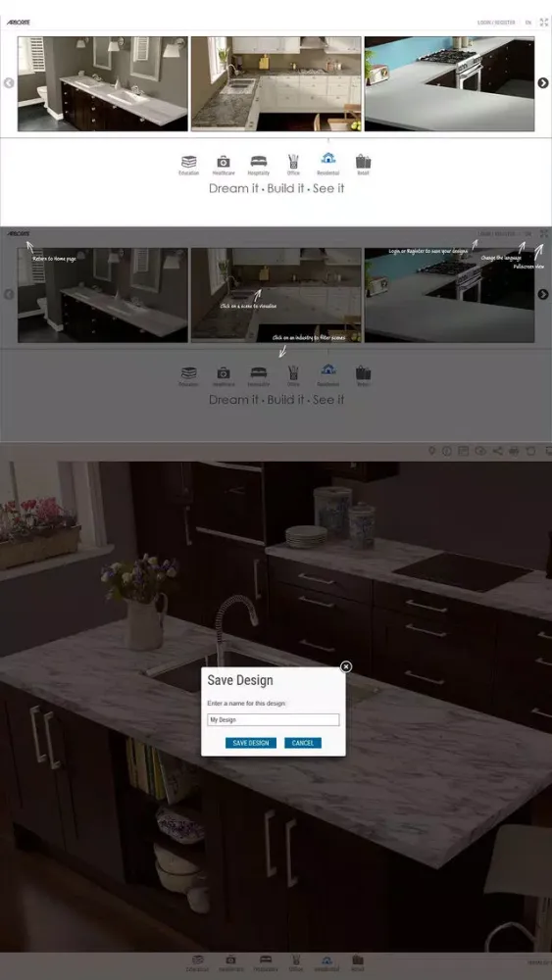This screenshot has height=980, width=552.
Task: Select Office industry icon on top home screen
Action: (293, 162)
